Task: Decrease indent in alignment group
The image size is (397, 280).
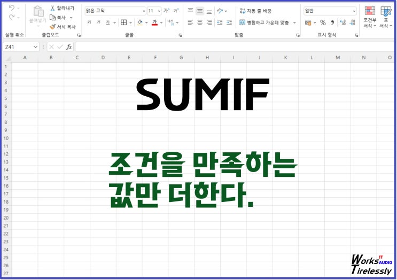Action: click(x=220, y=22)
